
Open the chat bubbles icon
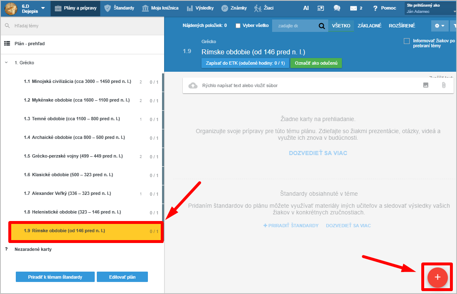[337, 8]
